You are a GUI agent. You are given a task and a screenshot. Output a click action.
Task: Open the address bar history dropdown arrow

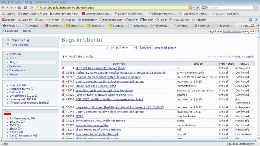193,8
